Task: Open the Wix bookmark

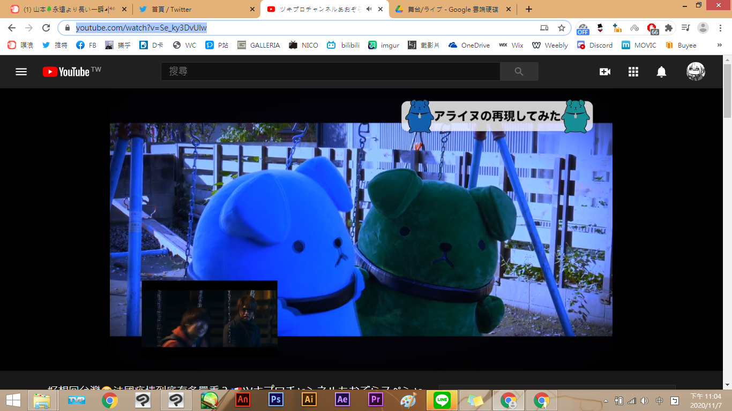Action: tap(511, 45)
